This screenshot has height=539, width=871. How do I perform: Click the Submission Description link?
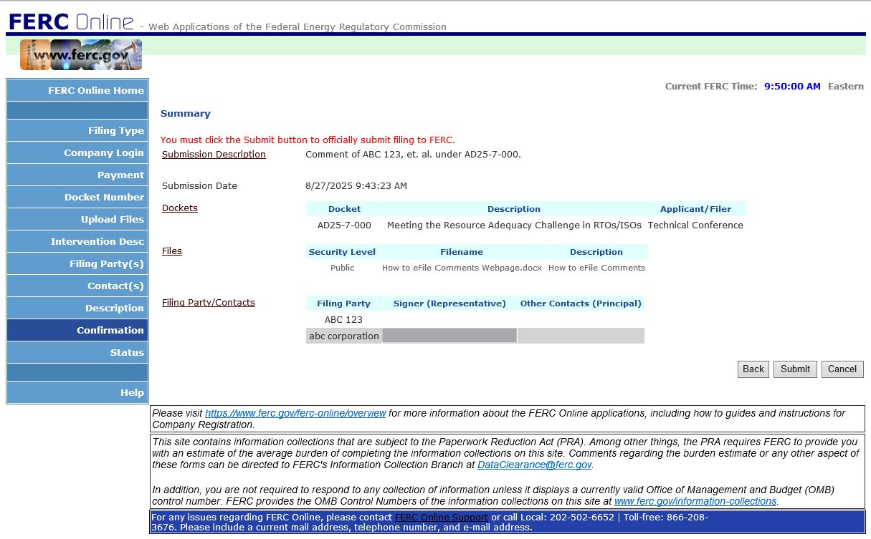214,154
